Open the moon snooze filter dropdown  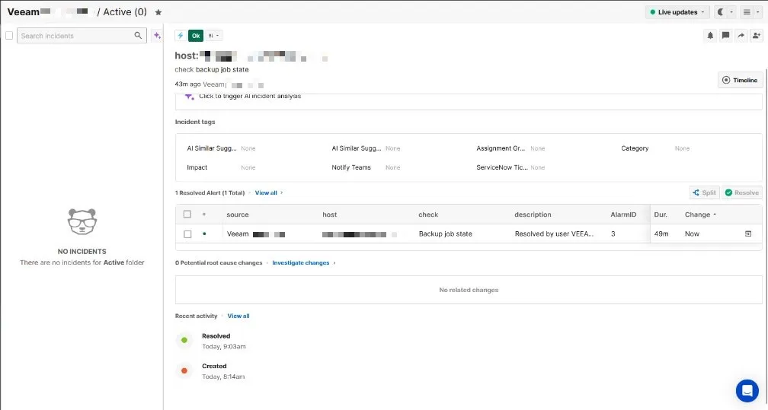(x=725, y=12)
